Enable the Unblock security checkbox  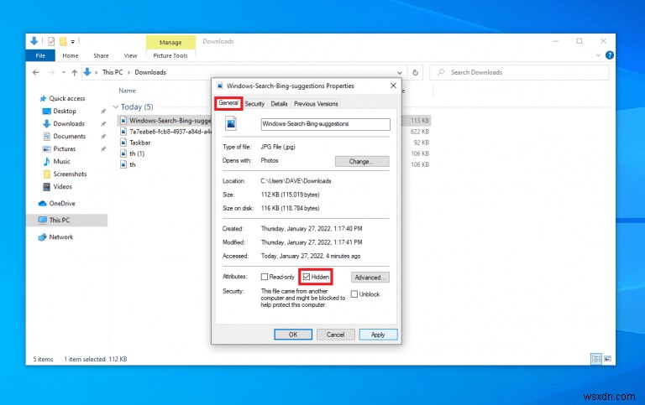coord(354,294)
